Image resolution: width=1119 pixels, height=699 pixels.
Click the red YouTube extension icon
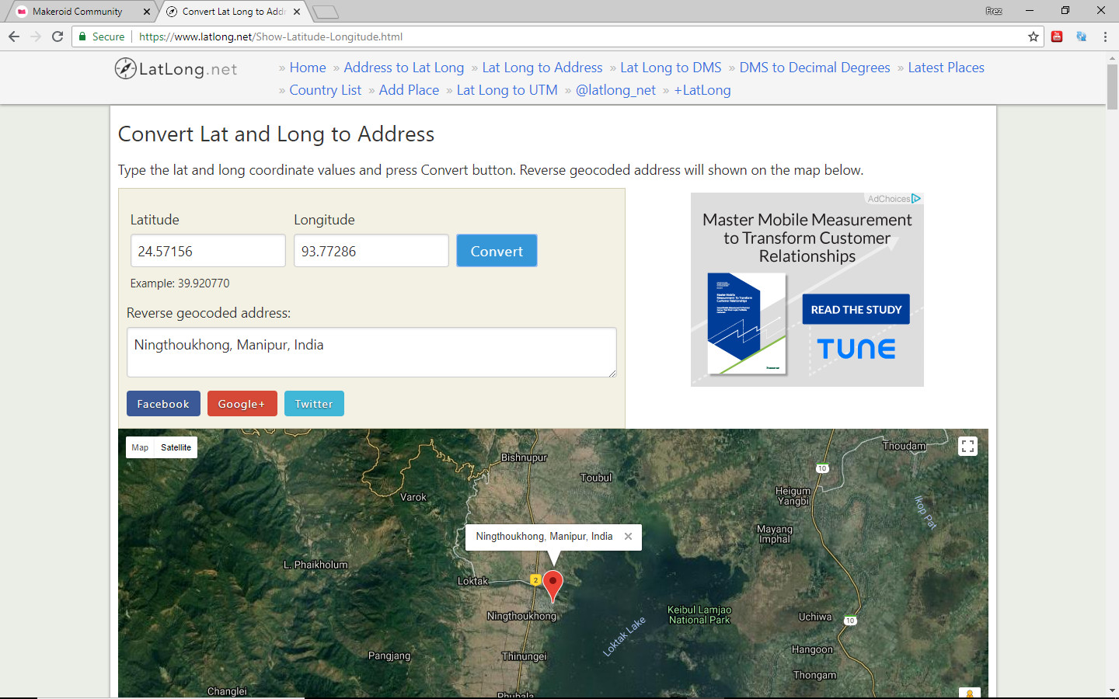pyautogui.click(x=1057, y=37)
